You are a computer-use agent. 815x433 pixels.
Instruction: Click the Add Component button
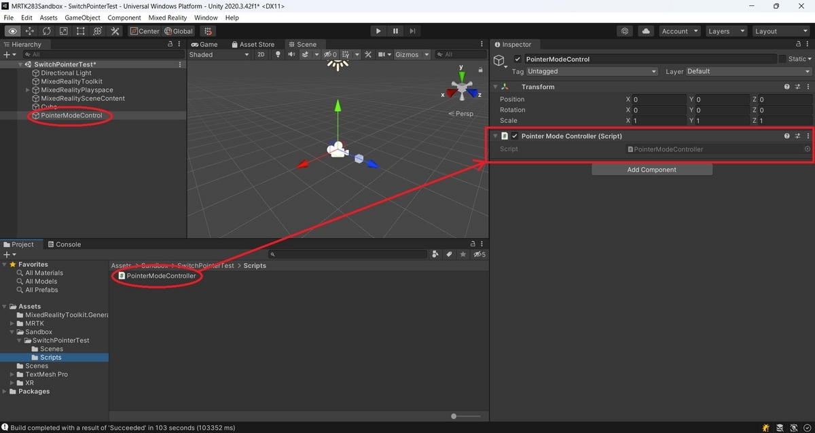pyautogui.click(x=652, y=170)
